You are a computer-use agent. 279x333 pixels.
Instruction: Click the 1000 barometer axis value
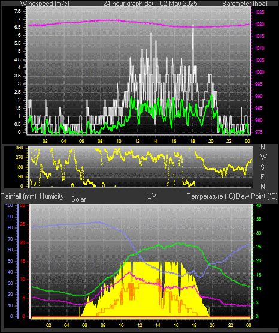tap(259, 72)
